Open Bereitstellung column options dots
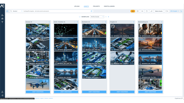The image size is (184, 103). coord(159,22)
